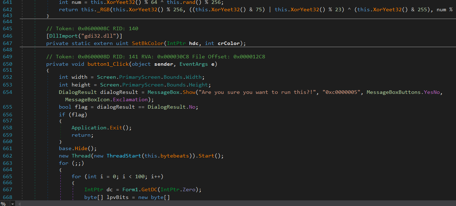Click the hdc parameter name
Screen dimensions: 456x206
(x=194, y=43)
